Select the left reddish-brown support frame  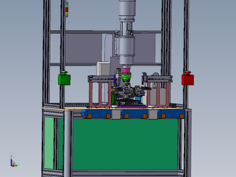(x=100, y=95)
